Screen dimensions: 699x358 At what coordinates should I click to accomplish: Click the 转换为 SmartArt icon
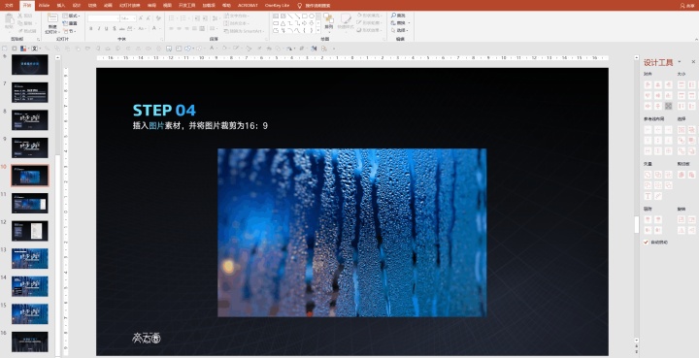point(226,31)
